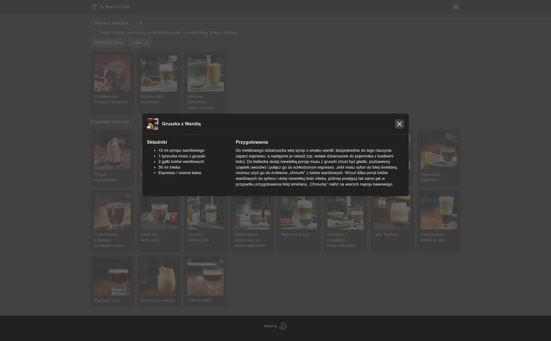The image size is (551, 341).
Task: Open the Czekoladowo wiśniowa latte card
Action: click(x=439, y=221)
